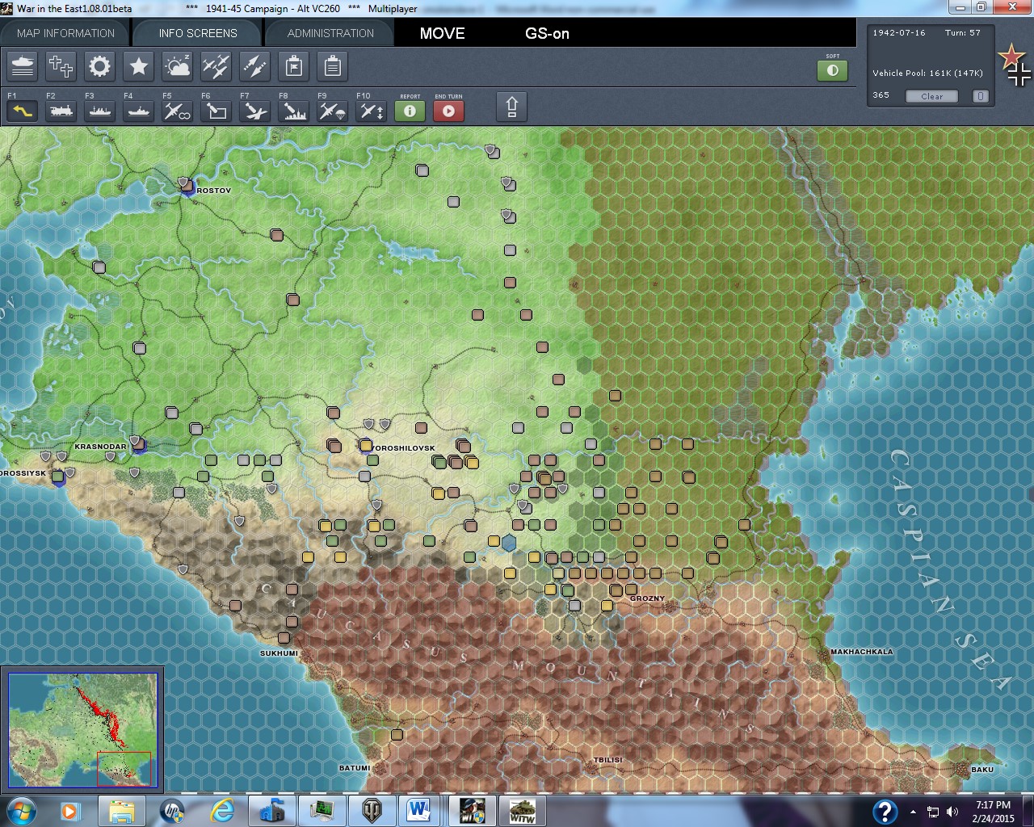The width and height of the screenshot is (1034, 827).
Task: Click the Rostov city hex
Action: (187, 187)
